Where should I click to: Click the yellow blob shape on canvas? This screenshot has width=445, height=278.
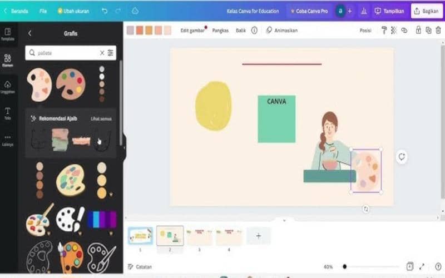pos(214,106)
